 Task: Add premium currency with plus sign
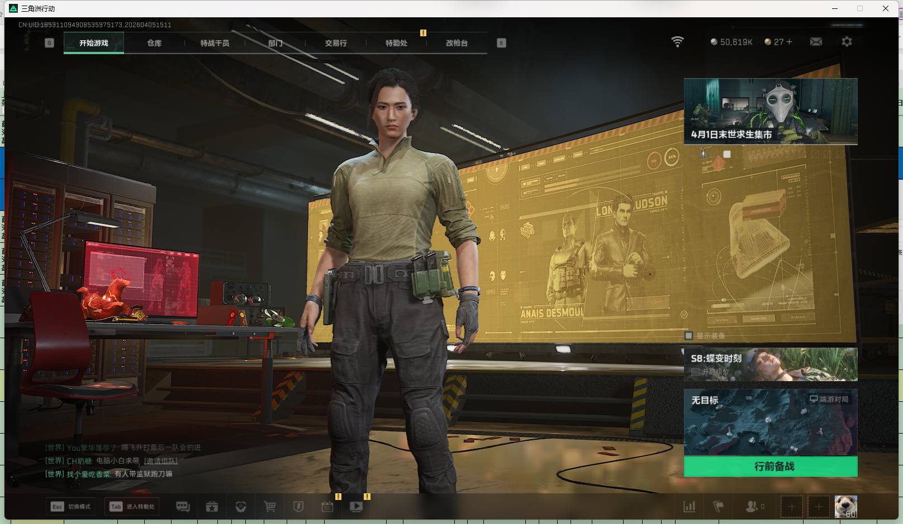point(789,42)
